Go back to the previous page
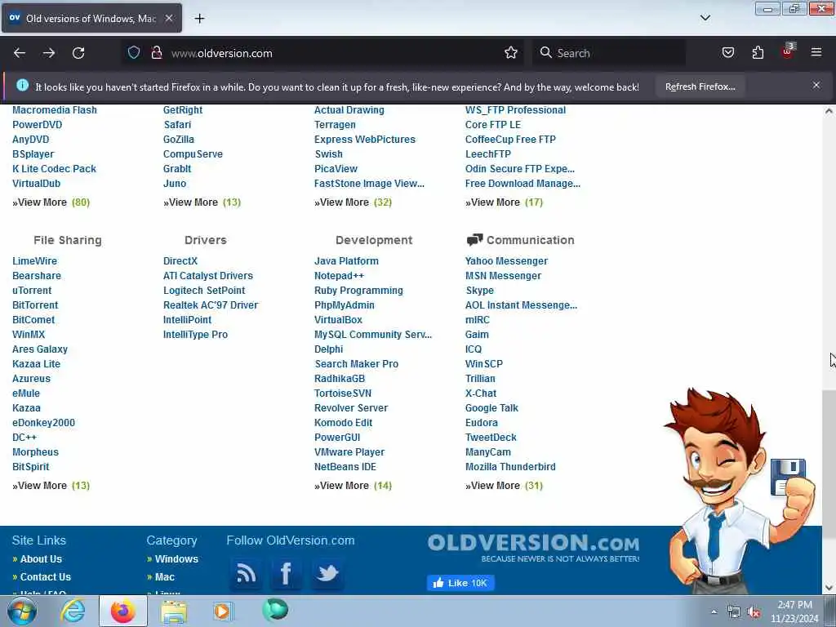836x627 pixels. [x=20, y=53]
